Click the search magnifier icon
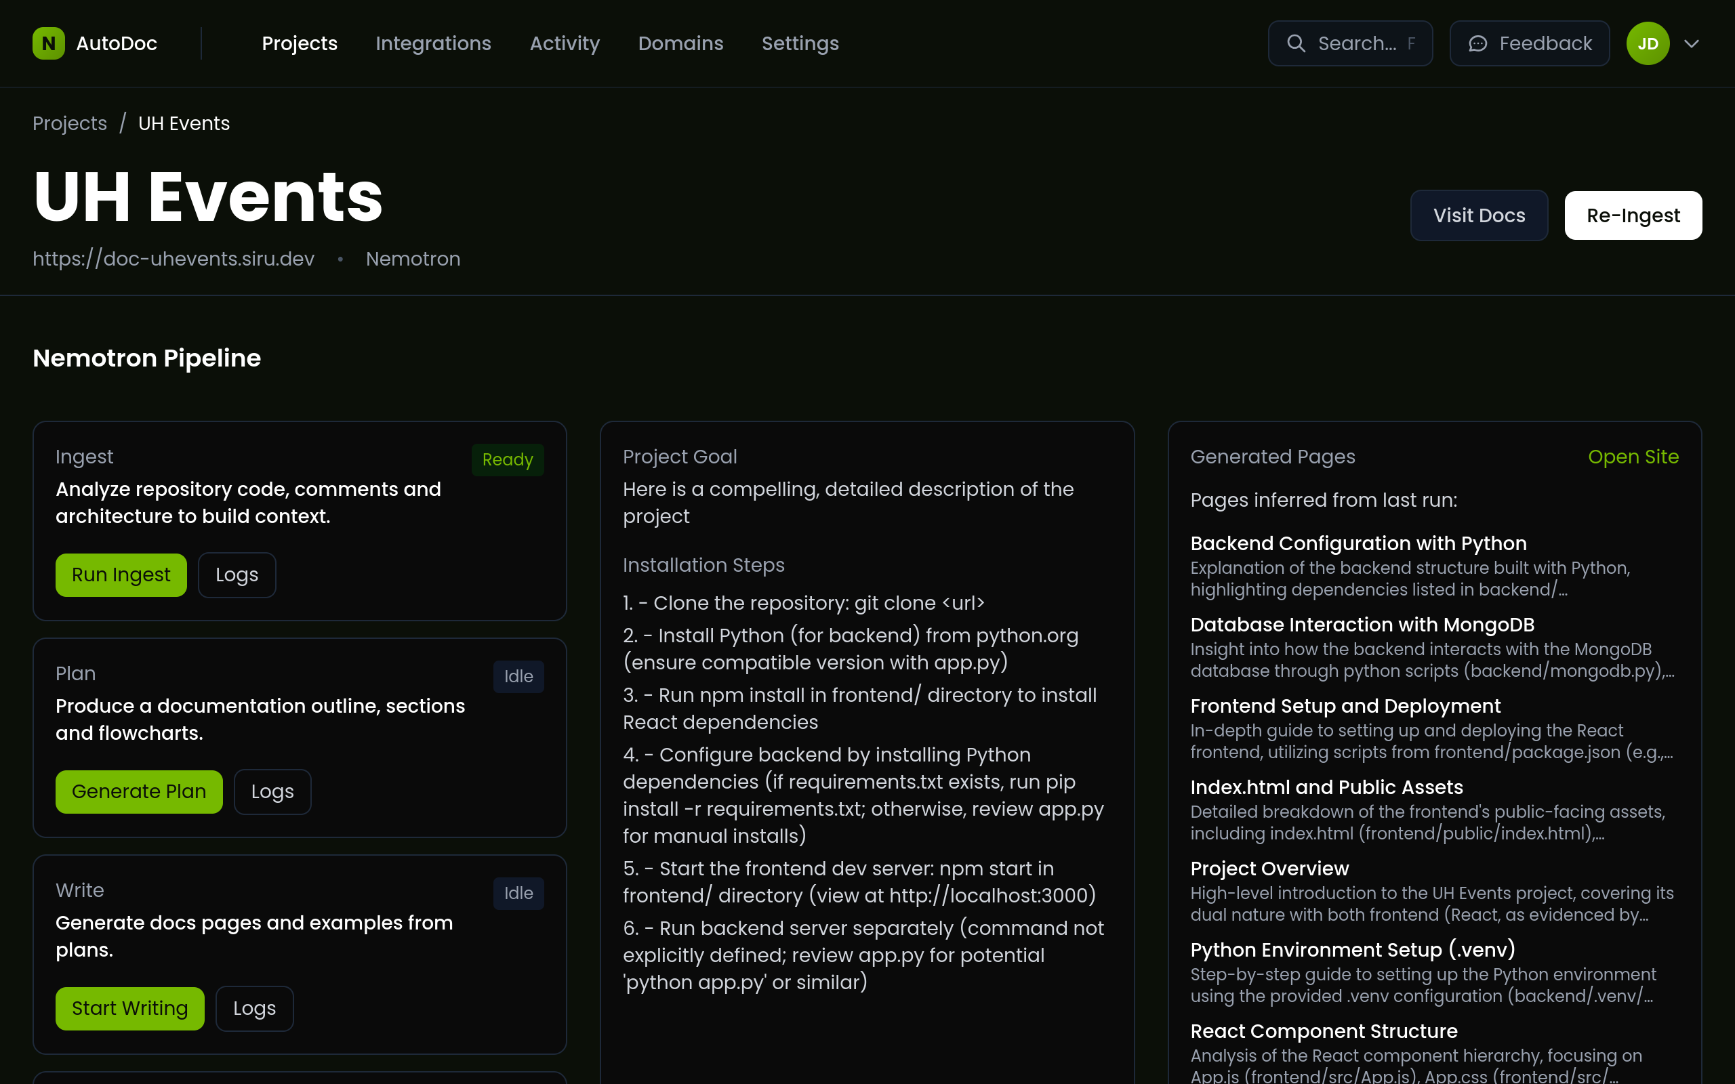The image size is (1735, 1084). 1296,44
